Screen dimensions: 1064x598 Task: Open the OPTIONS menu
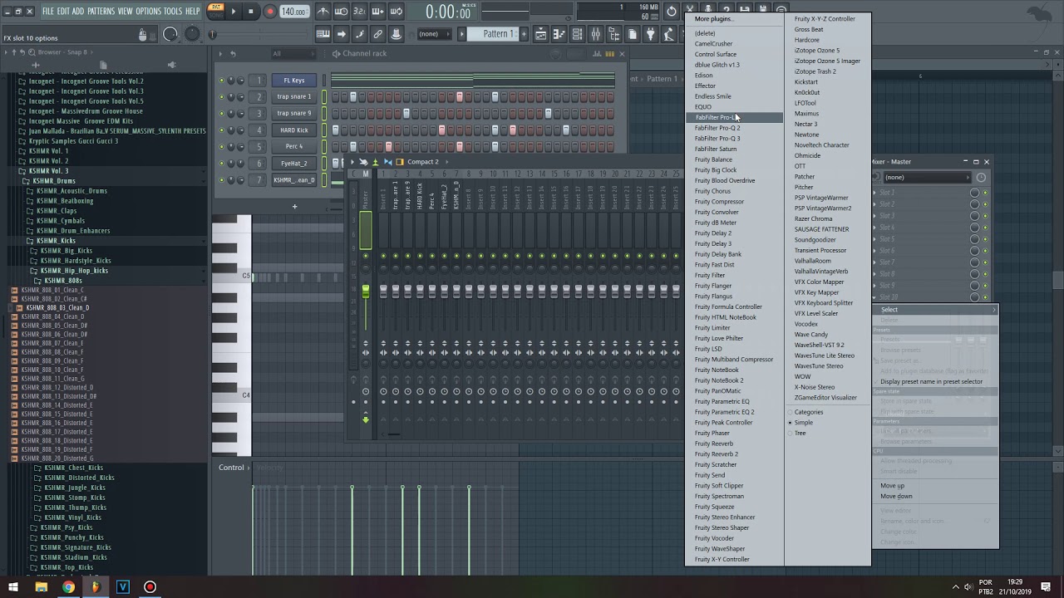coord(148,12)
